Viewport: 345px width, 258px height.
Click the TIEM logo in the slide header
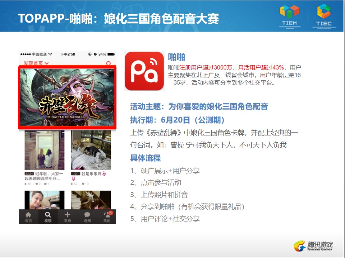coord(289,16)
